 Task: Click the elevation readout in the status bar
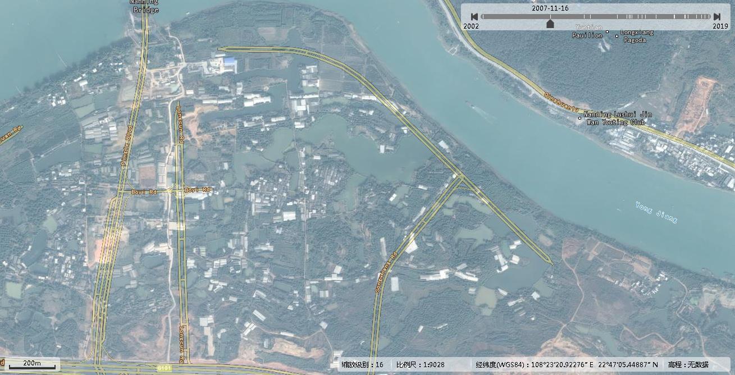pyautogui.click(x=688, y=365)
